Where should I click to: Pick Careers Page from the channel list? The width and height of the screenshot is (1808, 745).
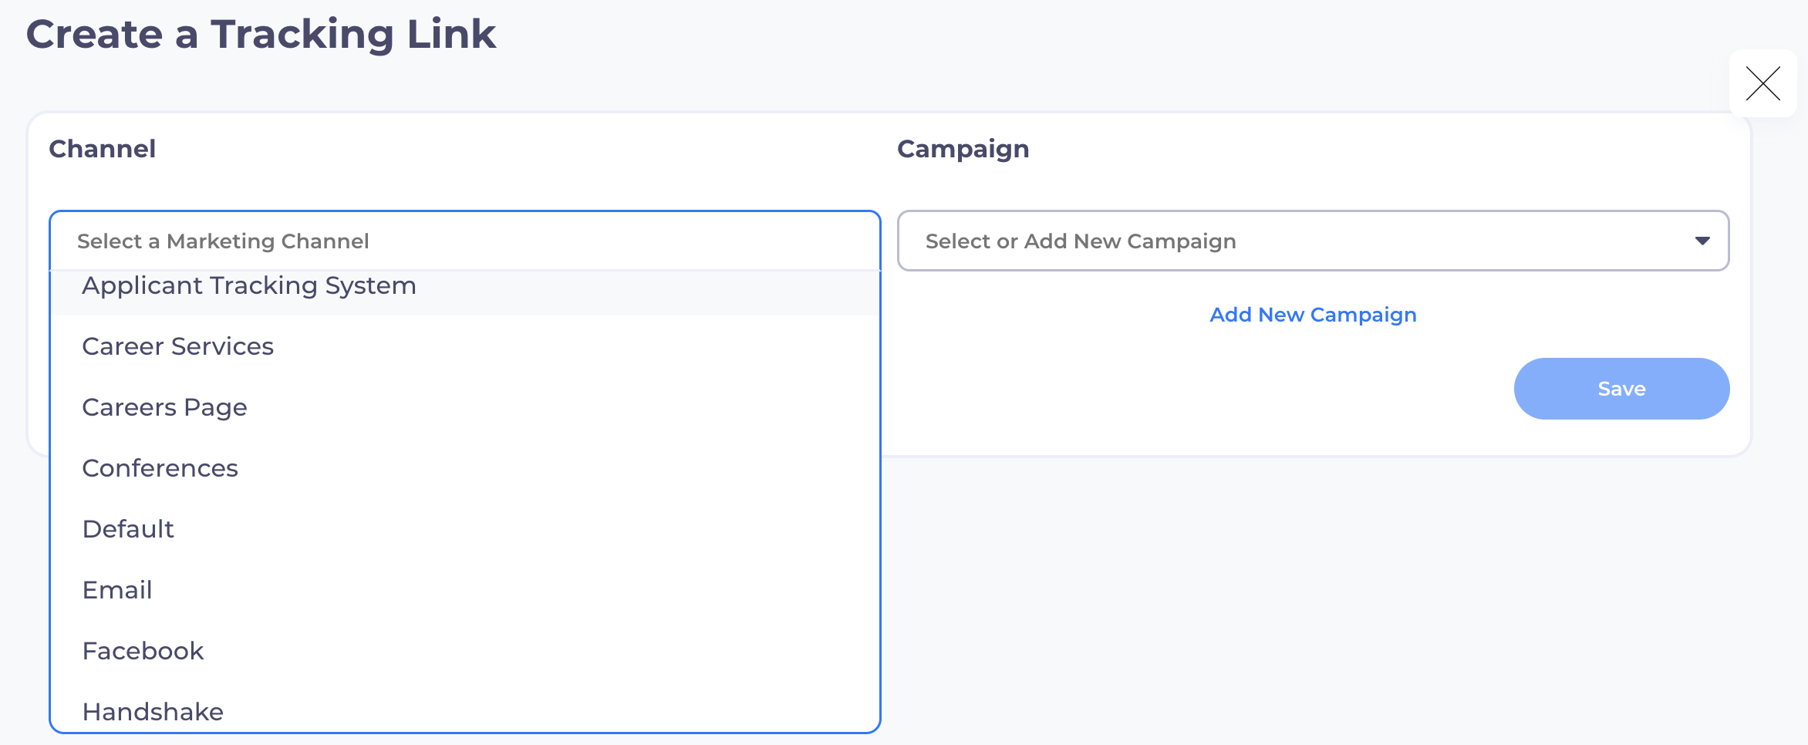pyautogui.click(x=164, y=408)
